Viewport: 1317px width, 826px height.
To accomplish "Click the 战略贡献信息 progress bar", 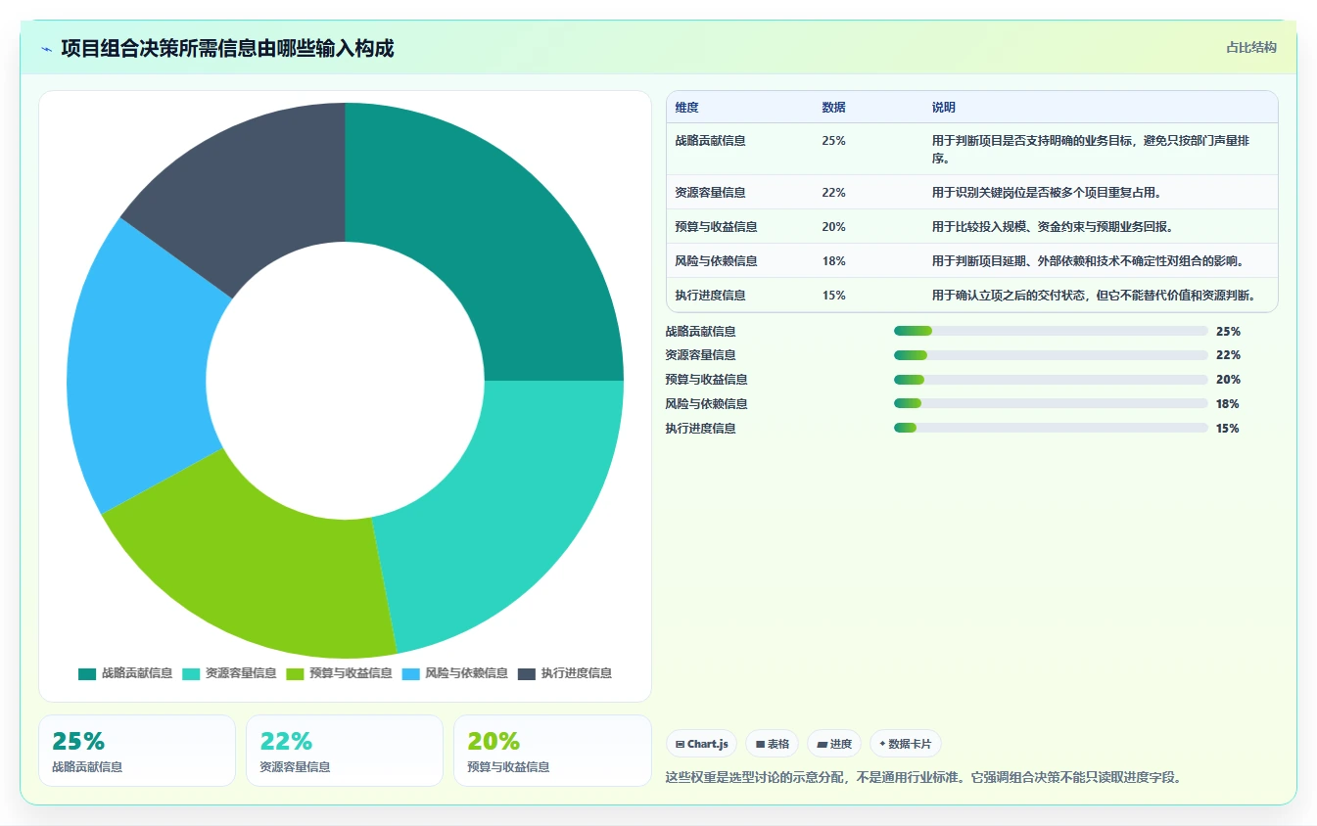I will (x=1051, y=331).
